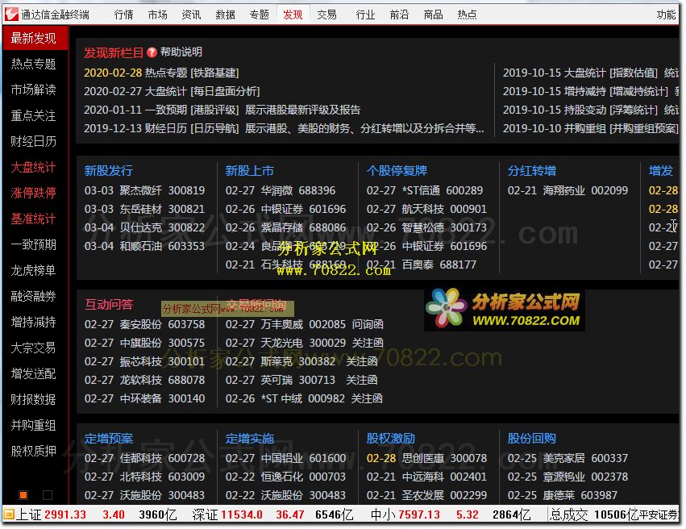Click the 通达信金融终端 logo icon
Screen dimensions: 686x529
click(11, 14)
